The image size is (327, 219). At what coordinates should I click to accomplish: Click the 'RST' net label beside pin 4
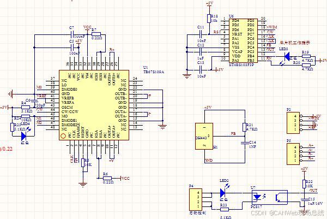point(217,32)
